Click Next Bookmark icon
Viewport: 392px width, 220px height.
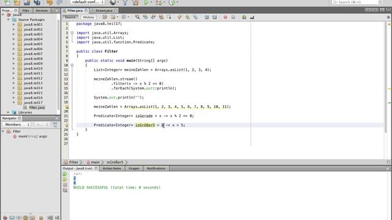click(x=187, y=17)
